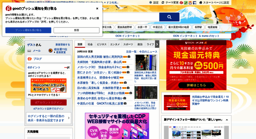Switch to the 社会 tab
The image size is (256, 139).
click(90, 44)
